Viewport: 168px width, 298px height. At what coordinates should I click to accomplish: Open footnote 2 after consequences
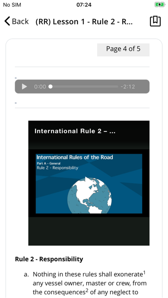(87, 290)
